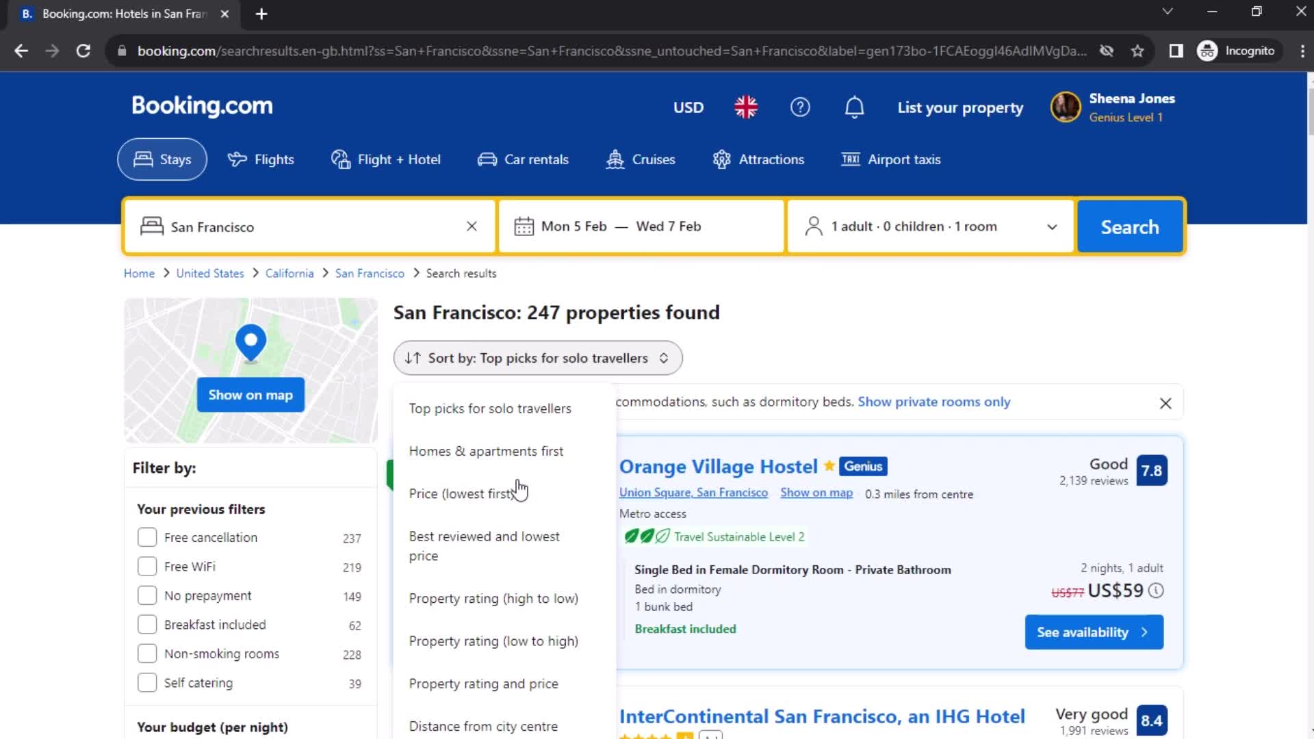Open the Flights section

point(236,159)
